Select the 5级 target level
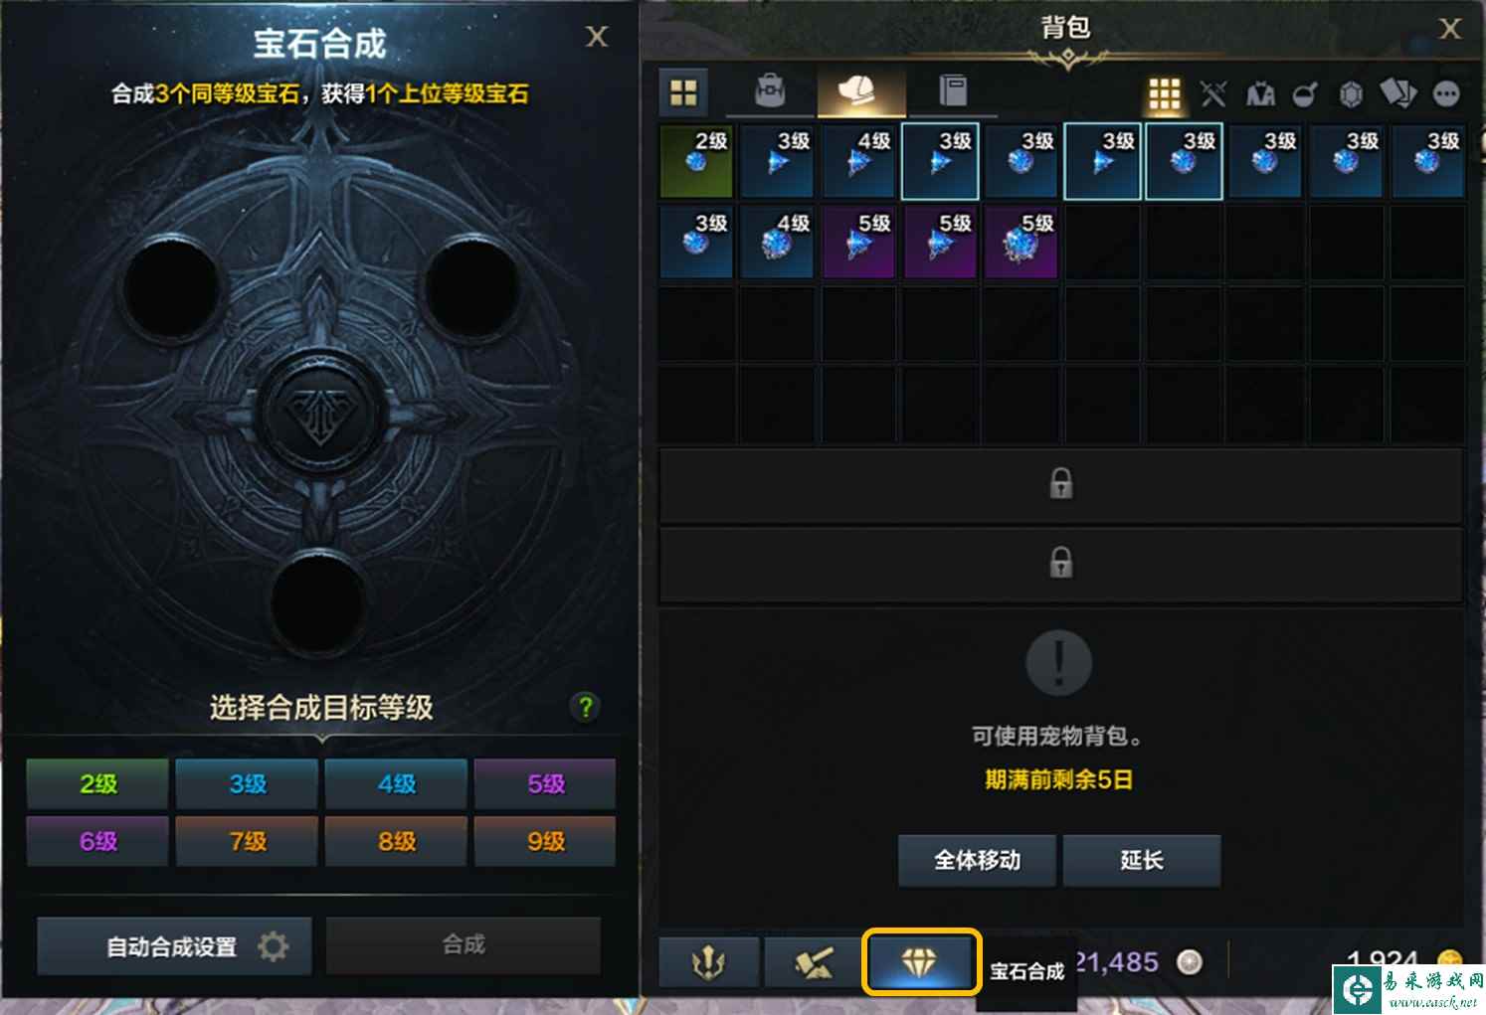Screen dimensions: 1486x1015 click(x=545, y=784)
